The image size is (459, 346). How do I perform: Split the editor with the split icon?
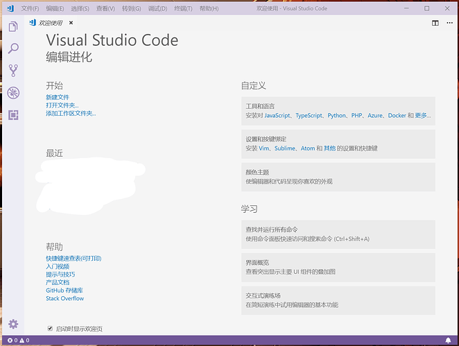(435, 23)
